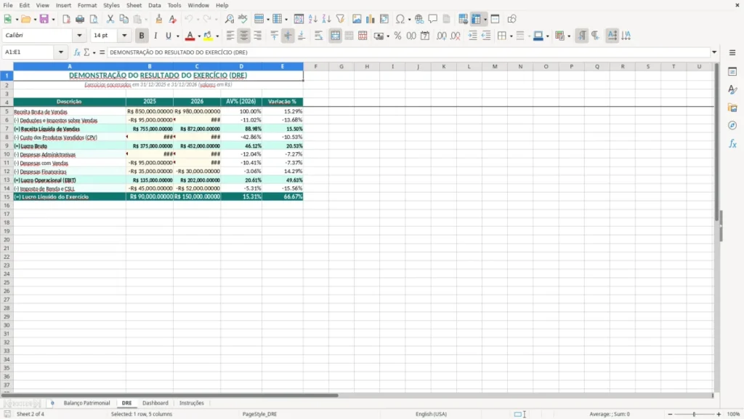Open Background Color dropdown arrow
Screen dimensions: 744x419
[217, 36]
